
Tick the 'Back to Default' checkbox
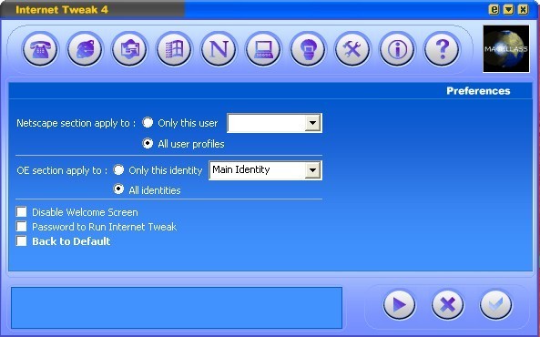click(x=21, y=240)
